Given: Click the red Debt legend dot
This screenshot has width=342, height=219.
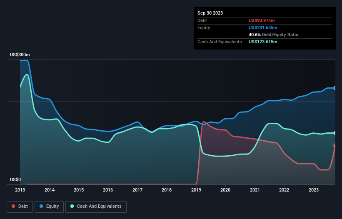Looking at the screenshot, I should [13, 206].
